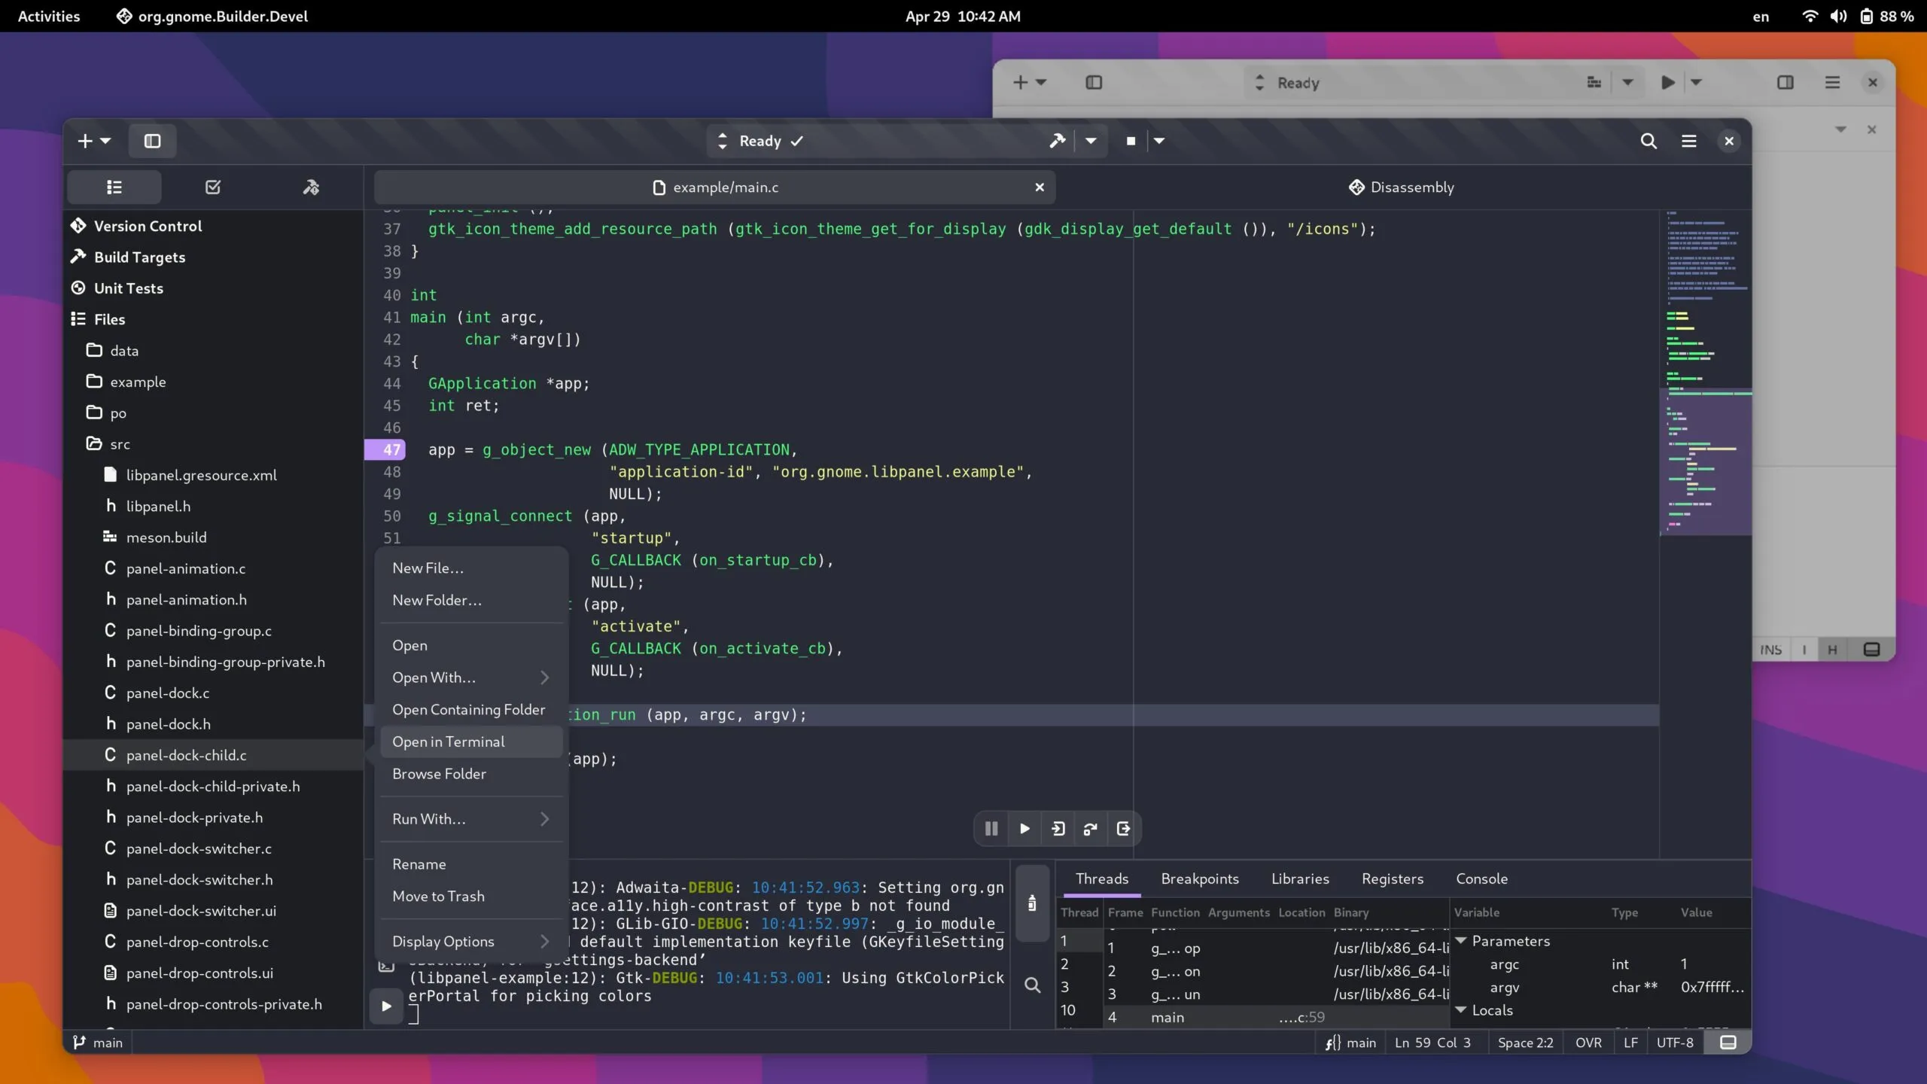Toggle the bottom panel in the status bar

(1728, 1043)
